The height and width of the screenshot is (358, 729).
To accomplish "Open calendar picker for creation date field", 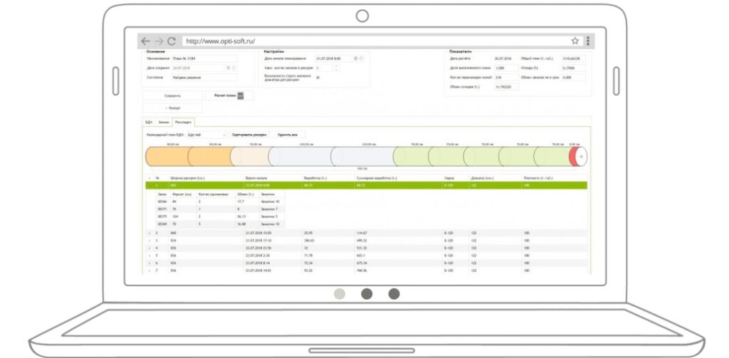I will coord(228,67).
